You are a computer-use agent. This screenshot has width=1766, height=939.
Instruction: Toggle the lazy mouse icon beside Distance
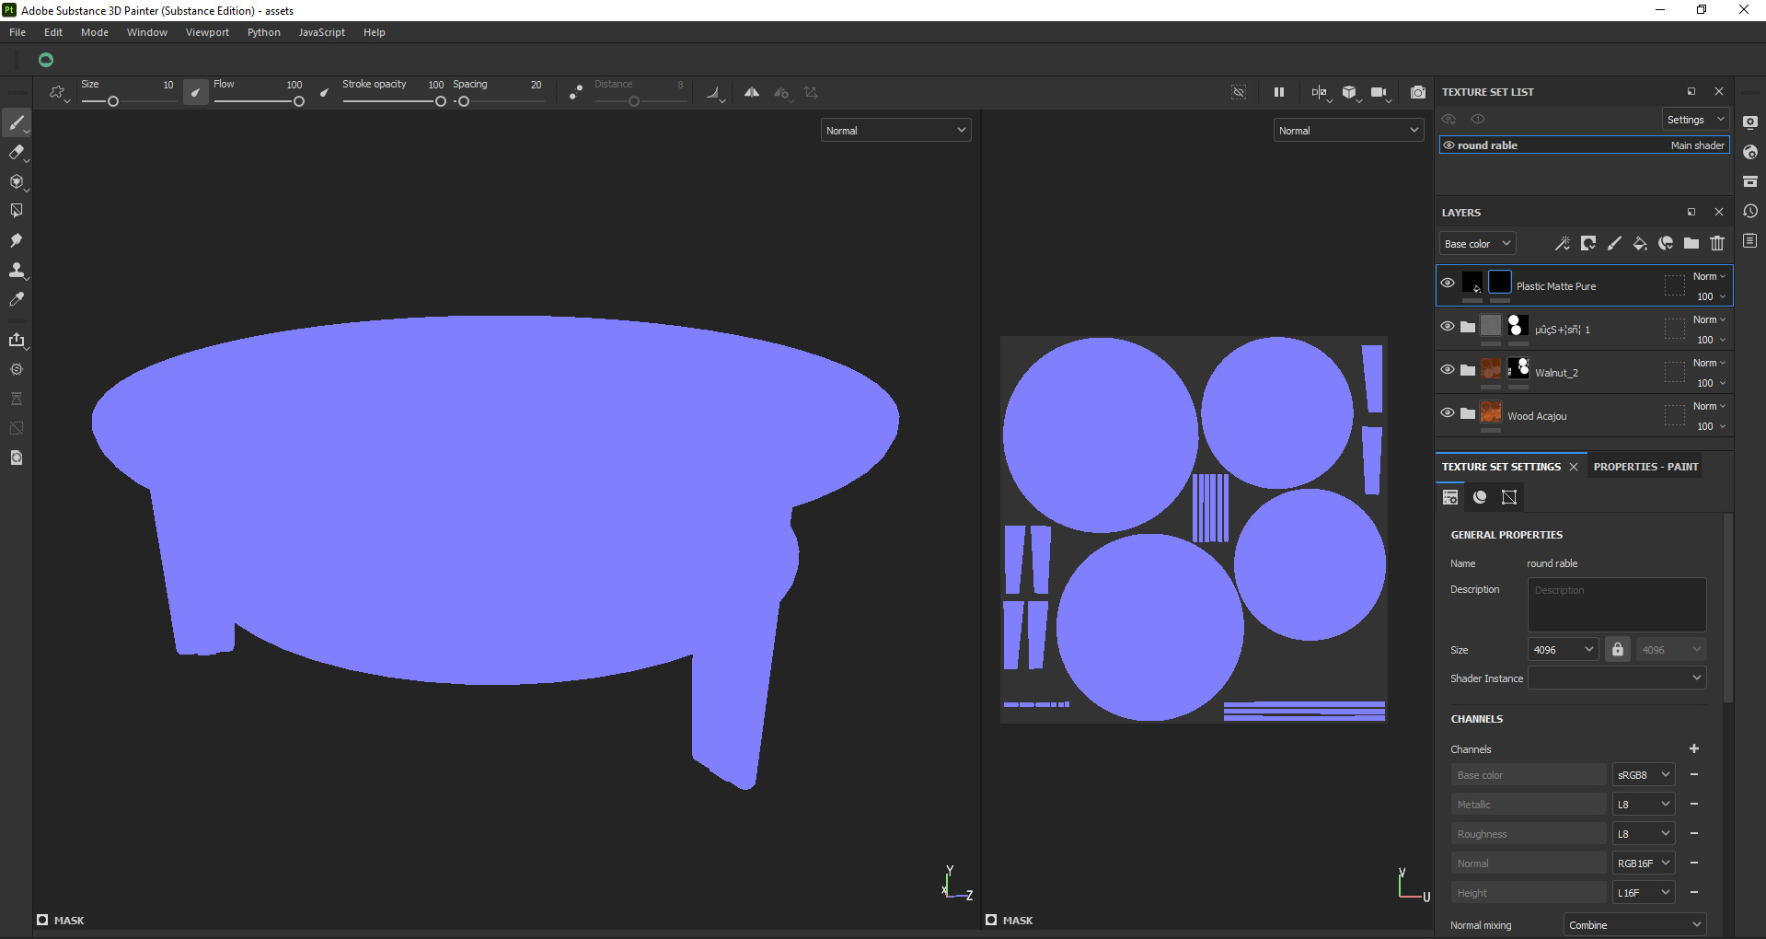point(576,92)
